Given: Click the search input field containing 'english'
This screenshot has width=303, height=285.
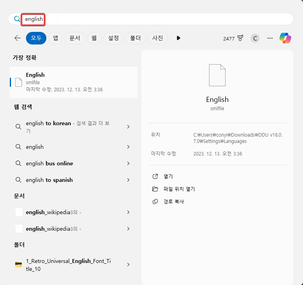Looking at the screenshot, I should (151, 19).
